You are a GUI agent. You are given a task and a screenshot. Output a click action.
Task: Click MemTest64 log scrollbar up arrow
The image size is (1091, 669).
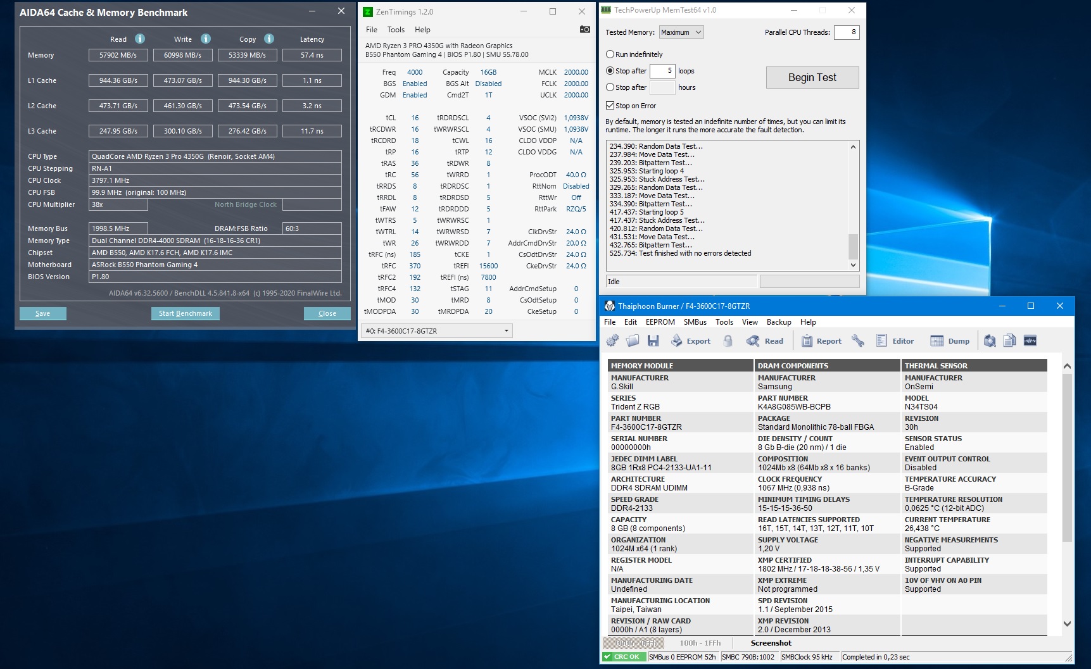[x=854, y=147]
